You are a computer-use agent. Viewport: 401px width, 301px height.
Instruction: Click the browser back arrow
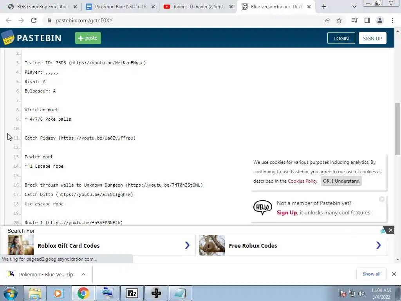[9, 20]
